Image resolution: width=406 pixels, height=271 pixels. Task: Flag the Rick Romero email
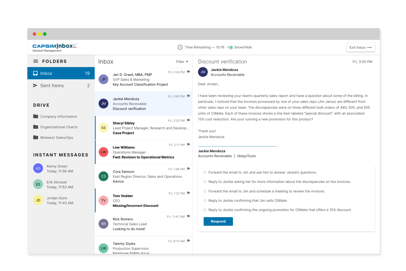tap(188, 217)
